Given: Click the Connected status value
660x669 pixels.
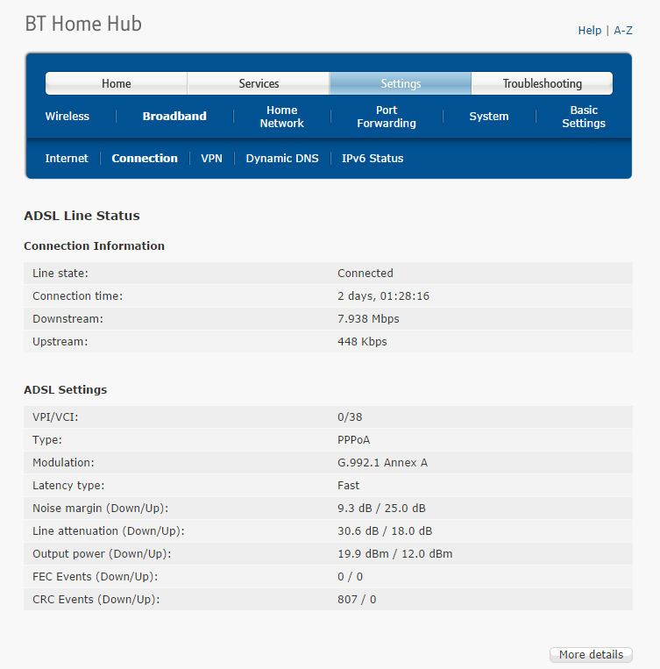Looking at the screenshot, I should (x=365, y=273).
